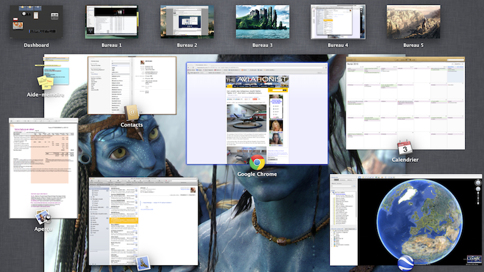The width and height of the screenshot is (484, 272).
Task: Click the 'Aperçu' window label
Action: (x=43, y=229)
